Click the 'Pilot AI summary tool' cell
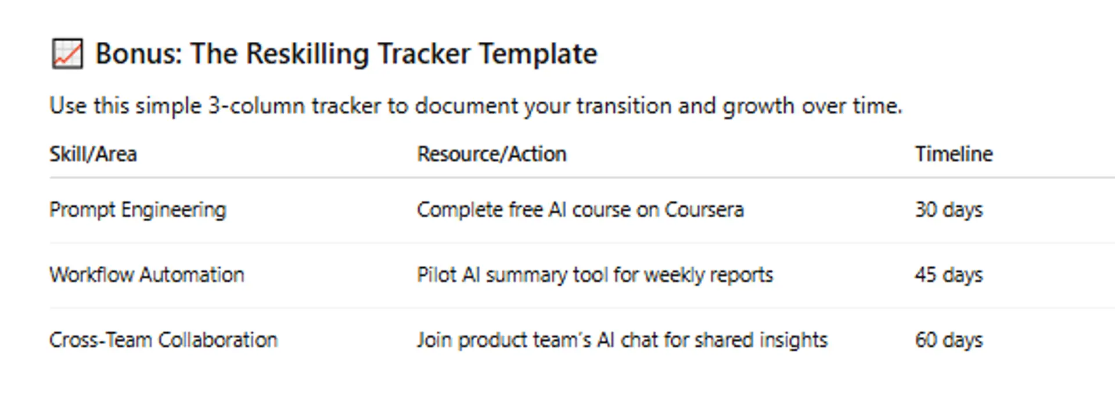 595,275
